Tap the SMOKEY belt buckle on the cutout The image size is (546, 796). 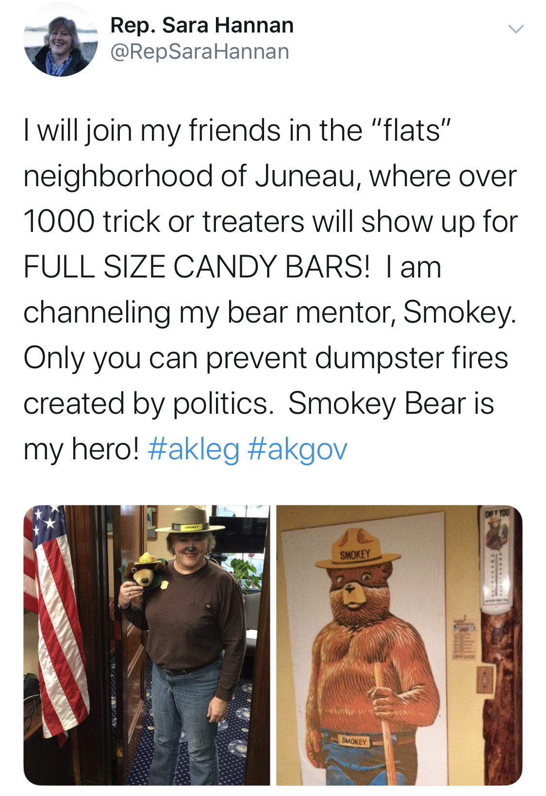tap(354, 742)
